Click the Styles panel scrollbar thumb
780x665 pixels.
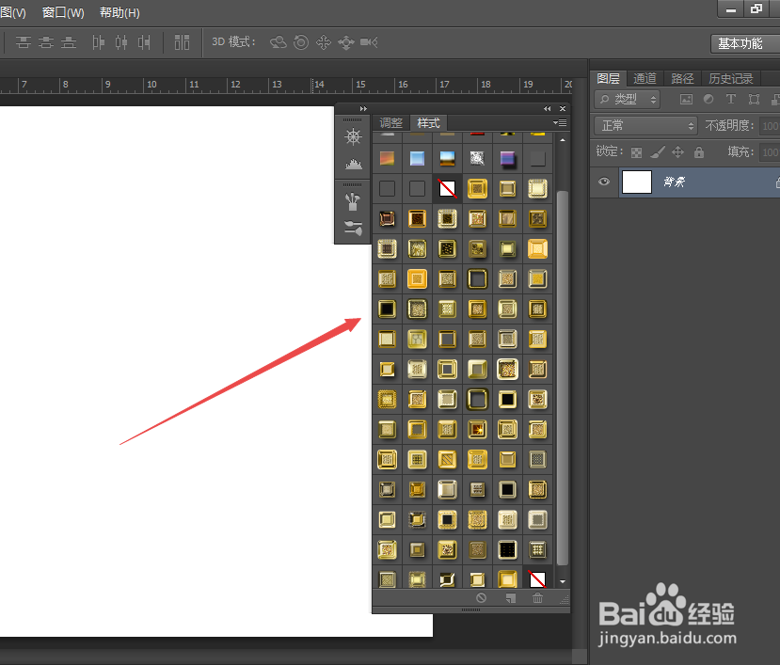pyautogui.click(x=563, y=378)
